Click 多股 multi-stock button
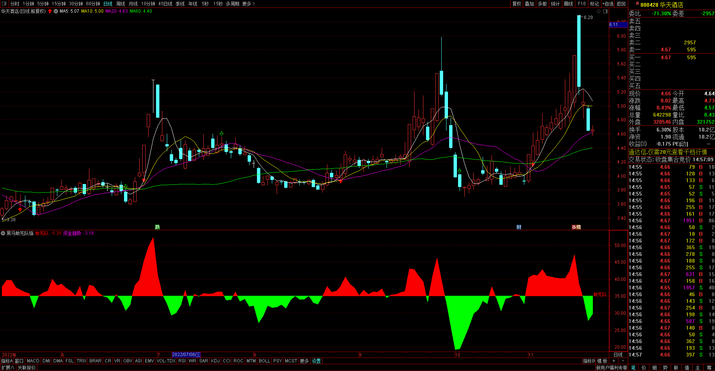Screen dimensions: 715x371 click(x=543, y=4)
